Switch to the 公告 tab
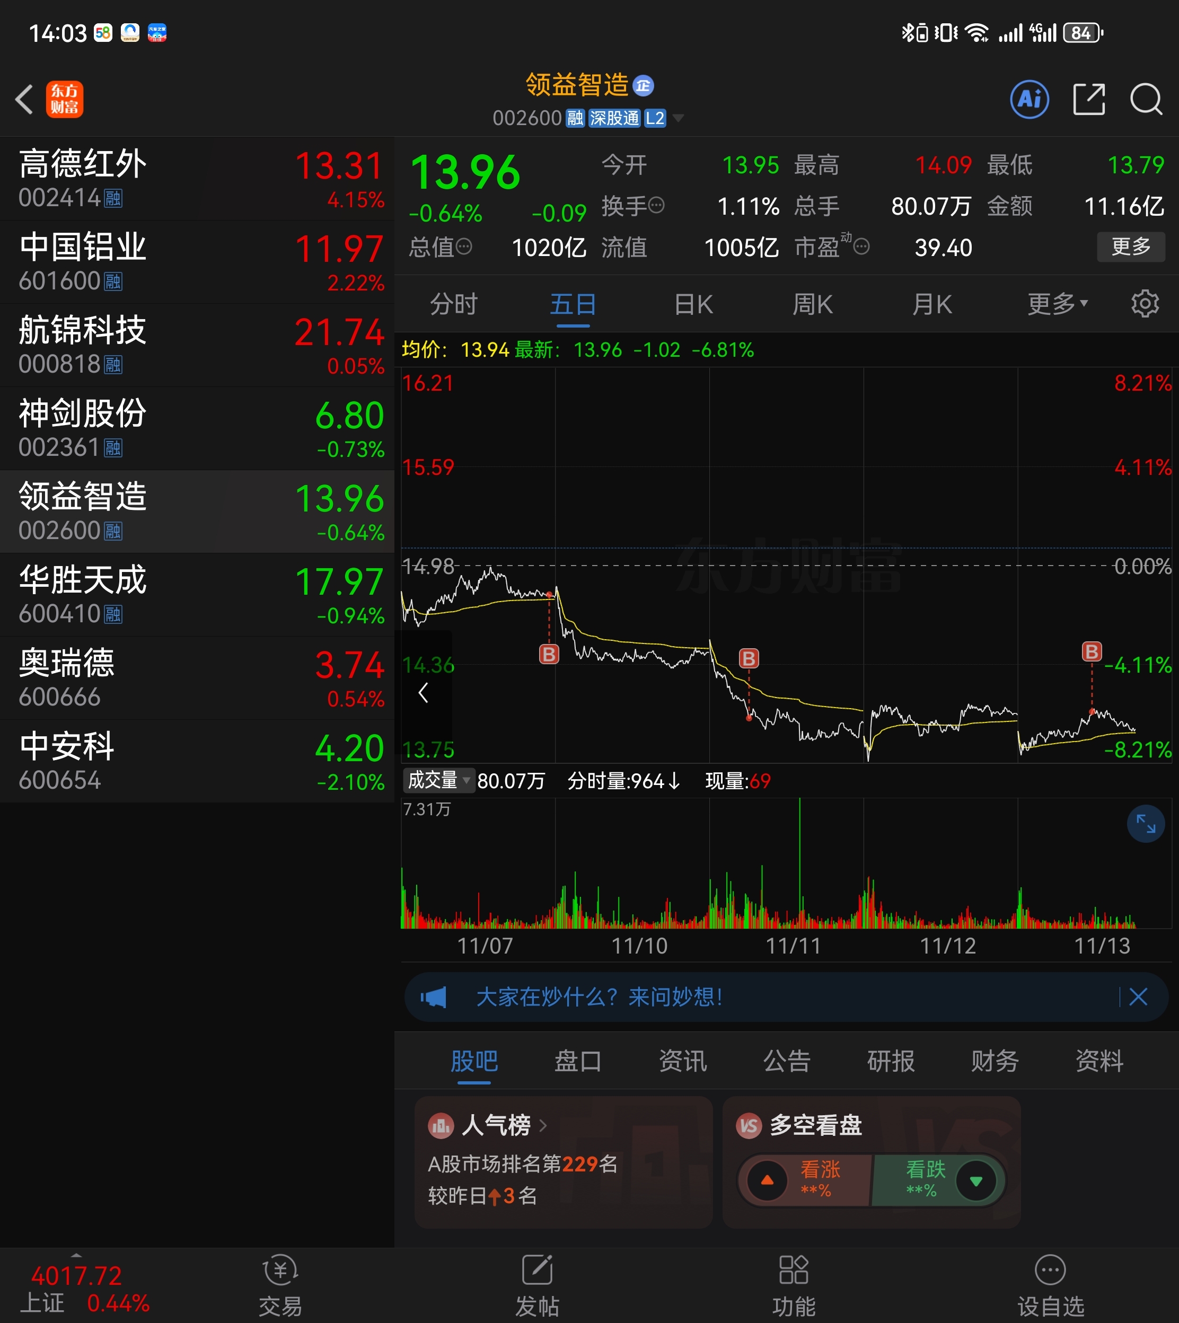 coord(786,1061)
